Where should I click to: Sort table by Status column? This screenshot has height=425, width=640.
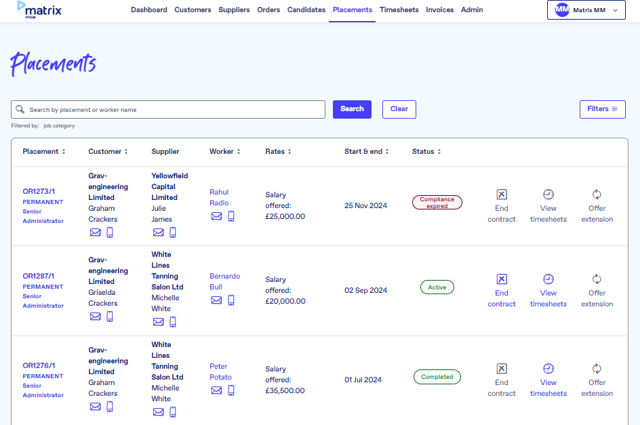tap(439, 151)
